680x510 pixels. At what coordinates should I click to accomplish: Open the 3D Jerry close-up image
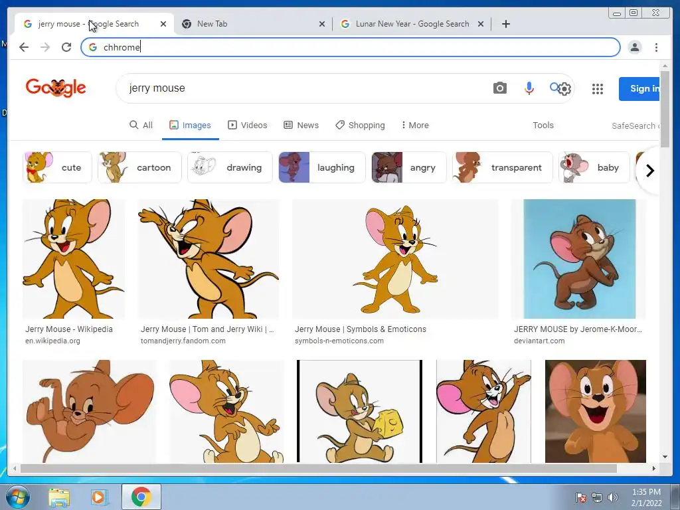tap(596, 411)
